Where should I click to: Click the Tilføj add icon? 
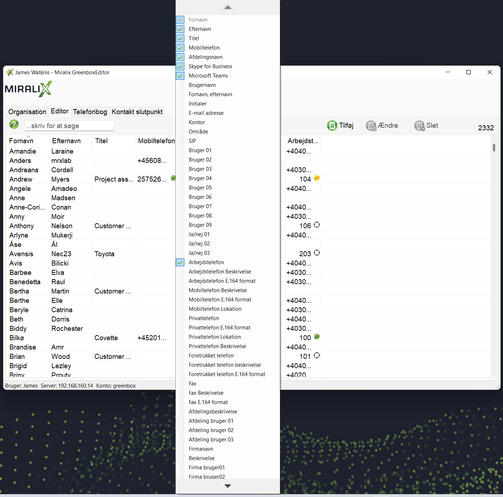pyautogui.click(x=332, y=126)
